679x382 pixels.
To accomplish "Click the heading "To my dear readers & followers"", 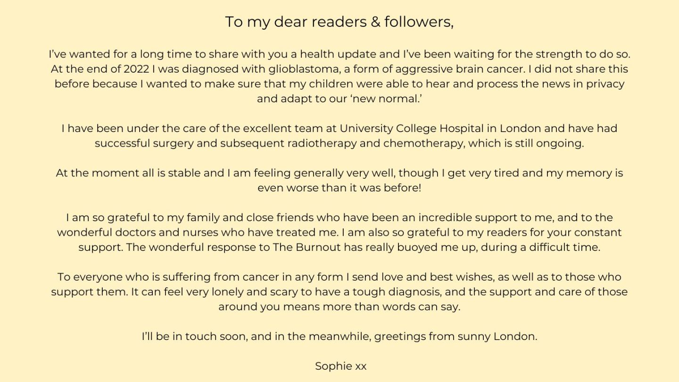I will (339, 22).
